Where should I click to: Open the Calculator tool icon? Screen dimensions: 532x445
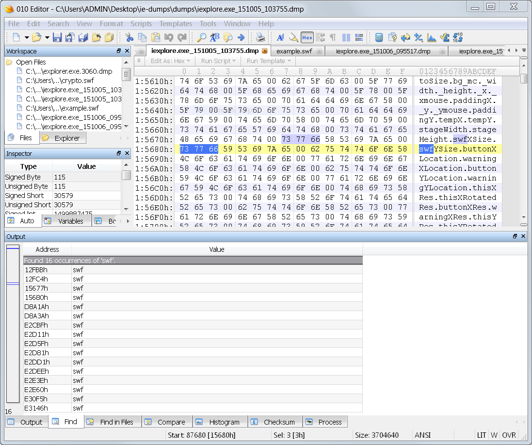tap(379, 37)
